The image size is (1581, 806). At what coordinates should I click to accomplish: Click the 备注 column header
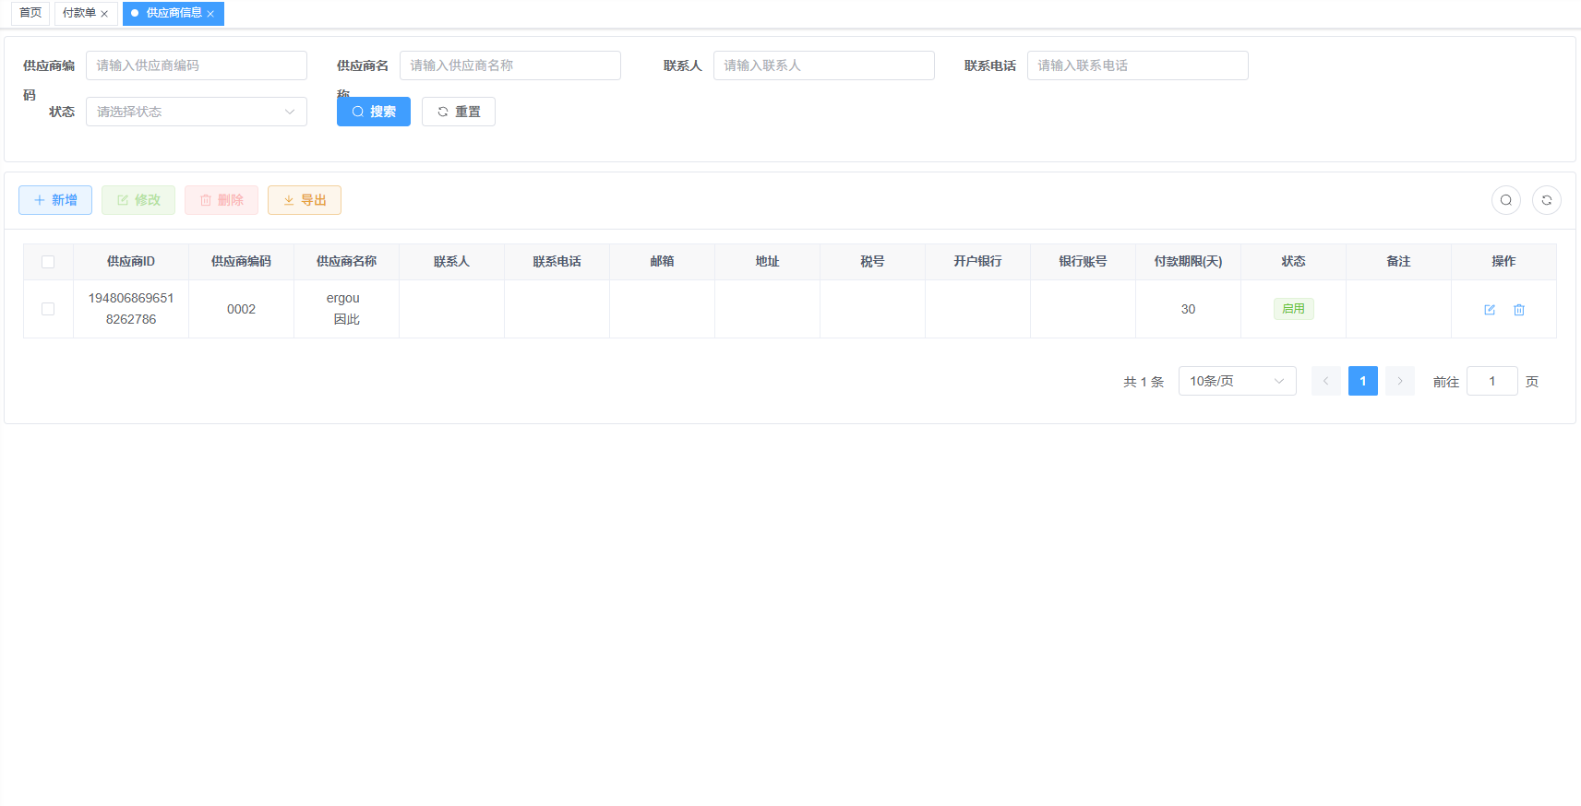pos(1399,262)
